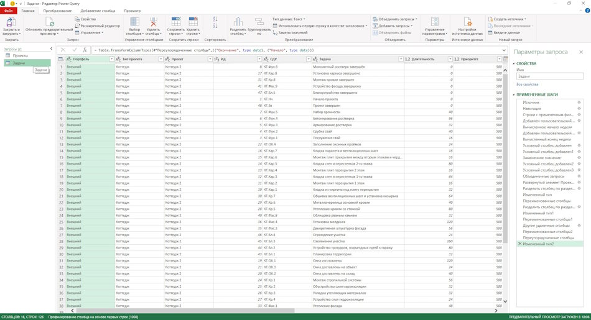Select the Задачи query
The width and height of the screenshot is (591, 320).
27,63
